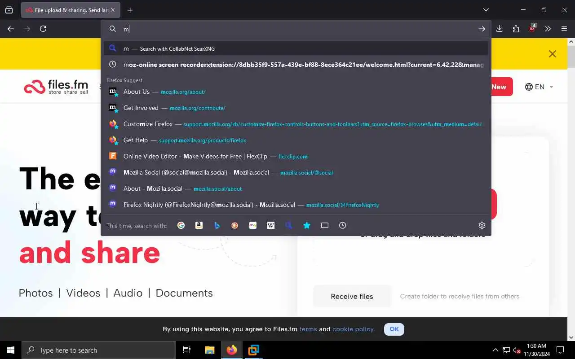
Task: Click the address bar input field
Action: [x=296, y=29]
